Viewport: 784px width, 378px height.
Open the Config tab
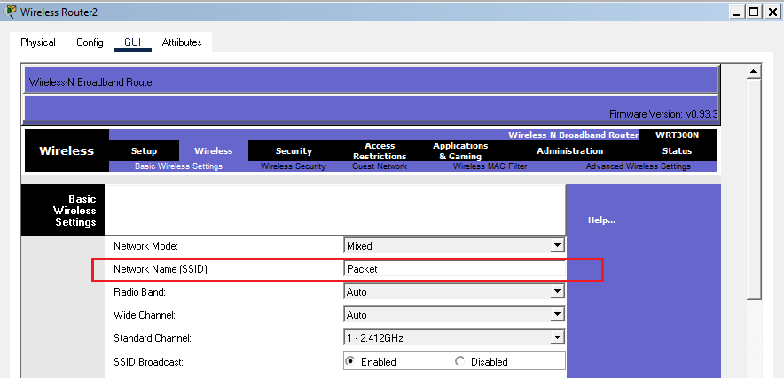point(90,42)
